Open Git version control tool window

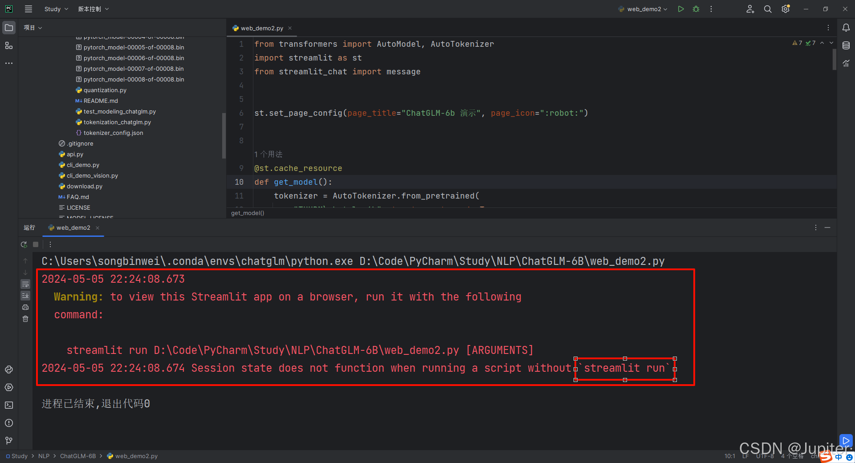point(9,440)
